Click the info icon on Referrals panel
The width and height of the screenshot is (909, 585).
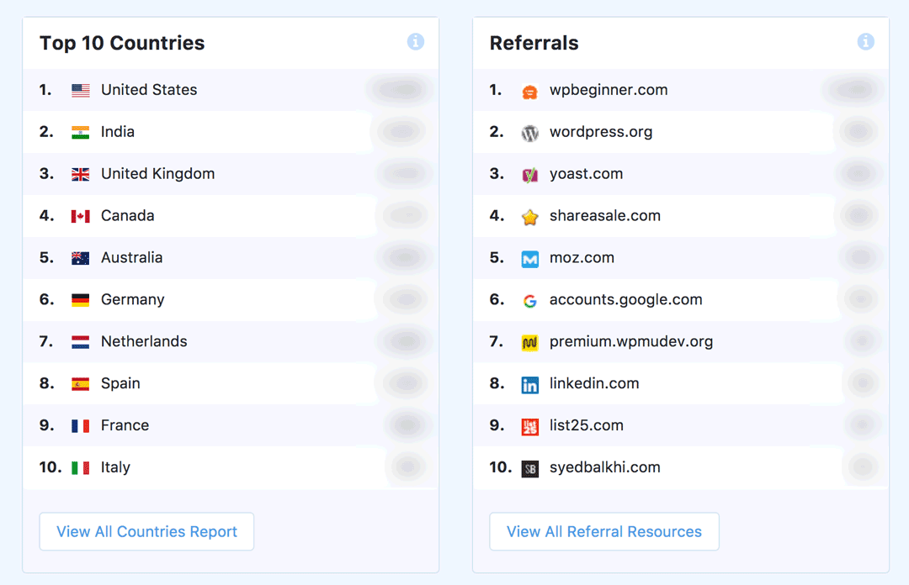pos(865,42)
